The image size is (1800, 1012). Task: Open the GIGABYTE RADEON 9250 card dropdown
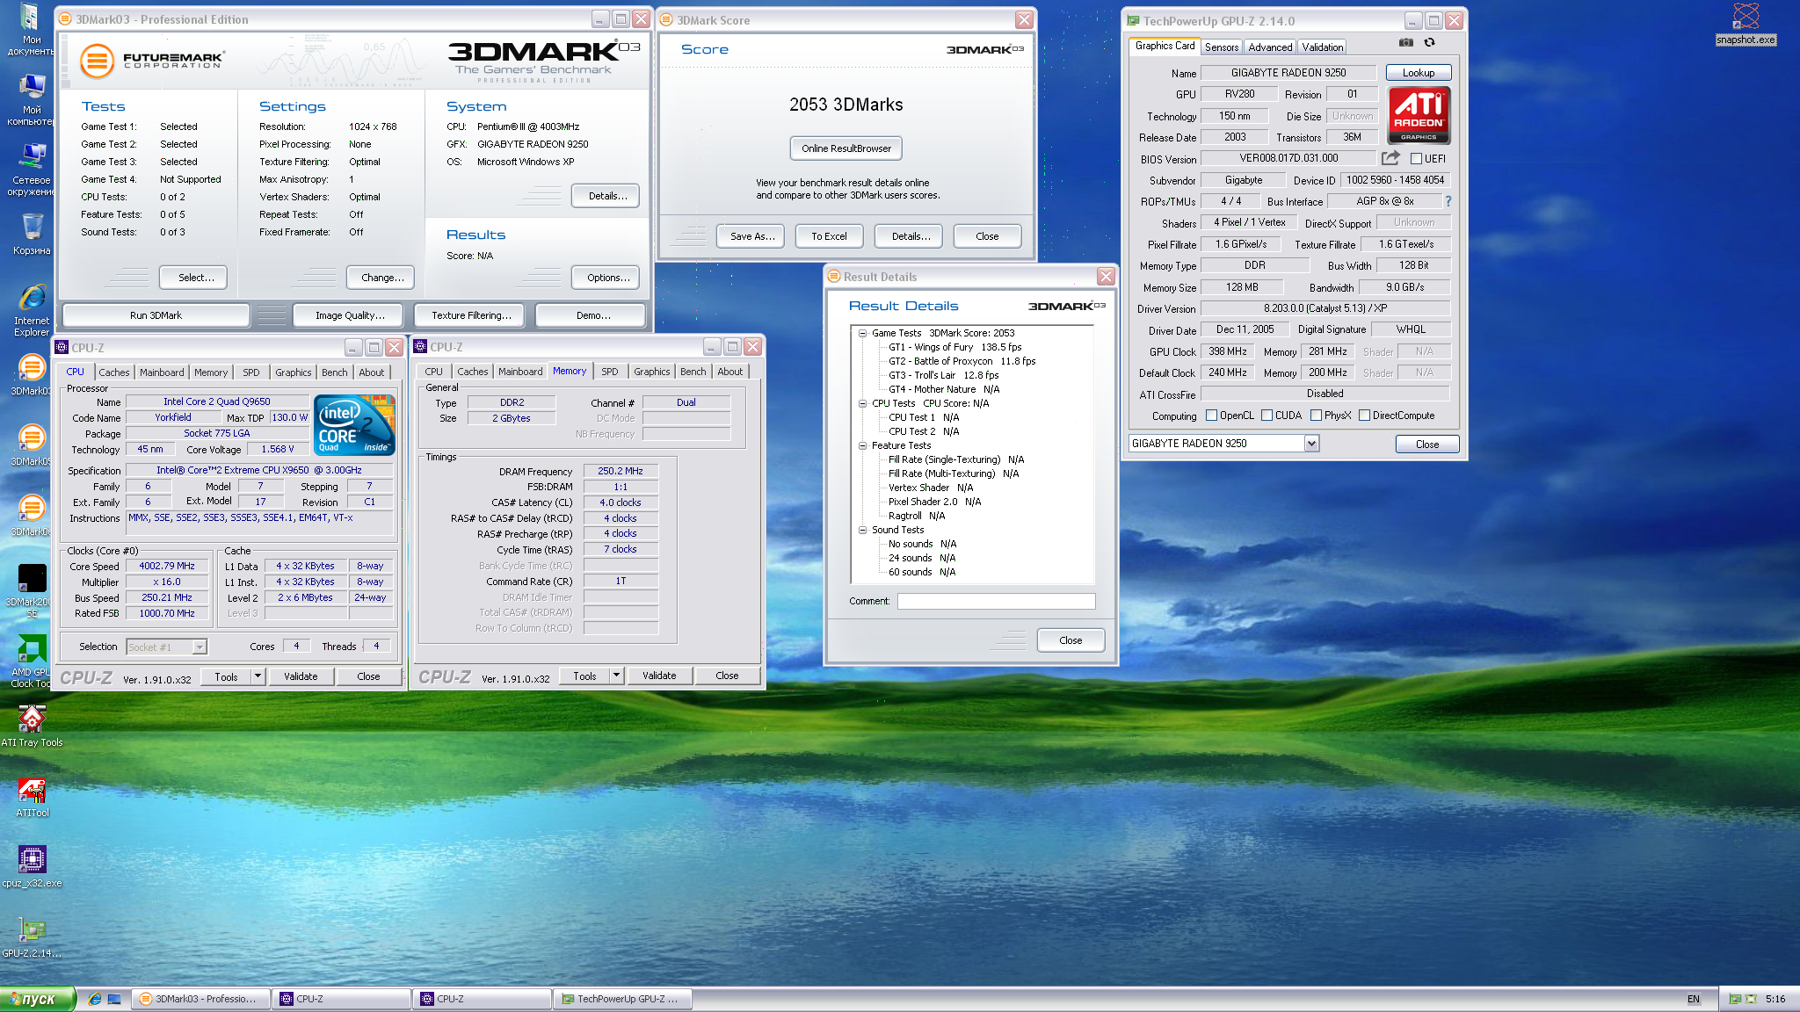[x=1311, y=444]
